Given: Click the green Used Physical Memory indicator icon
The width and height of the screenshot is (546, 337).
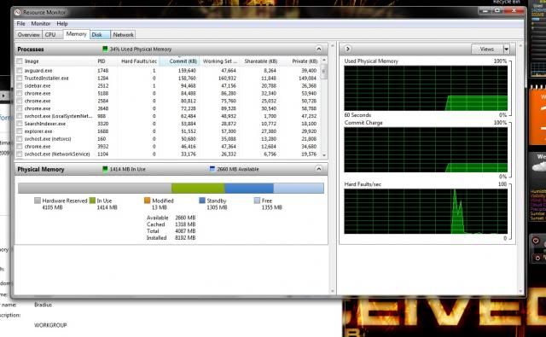Looking at the screenshot, I should [105, 49].
